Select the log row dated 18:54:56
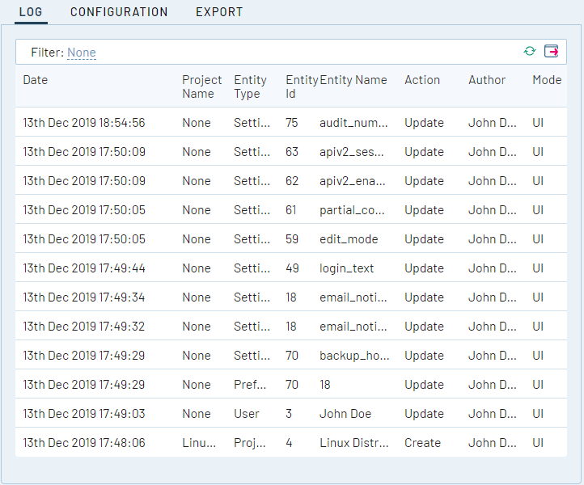This screenshot has height=485, width=584. [84, 123]
